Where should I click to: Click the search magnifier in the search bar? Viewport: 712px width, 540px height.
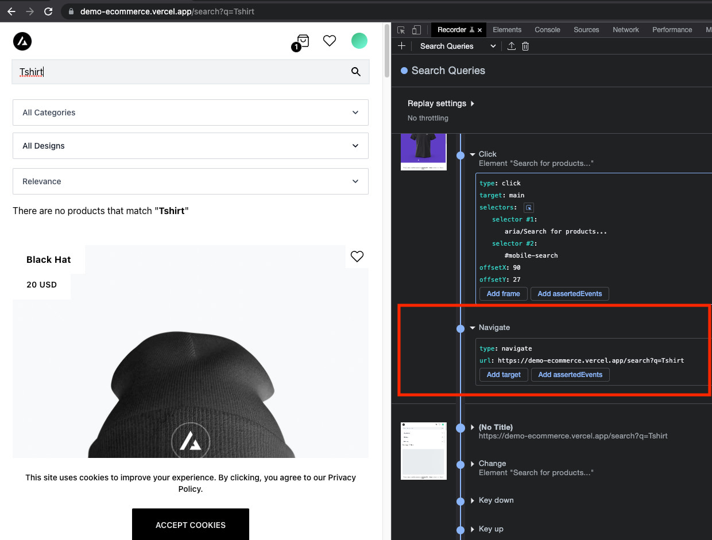click(x=355, y=72)
